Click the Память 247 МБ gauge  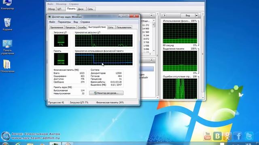point(61,59)
